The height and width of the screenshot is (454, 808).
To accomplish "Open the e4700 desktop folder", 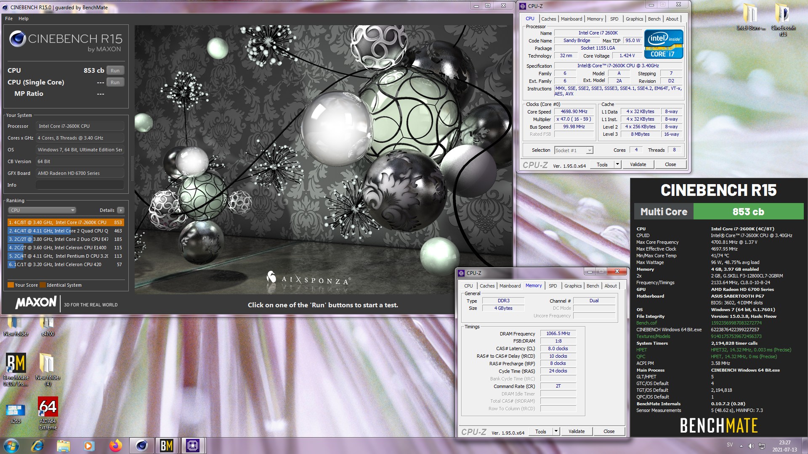I will coord(48,326).
